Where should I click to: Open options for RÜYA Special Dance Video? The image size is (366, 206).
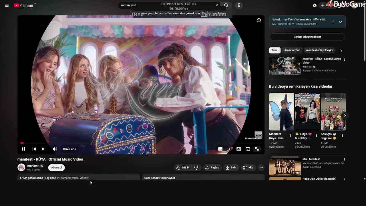pyautogui.click(x=344, y=60)
